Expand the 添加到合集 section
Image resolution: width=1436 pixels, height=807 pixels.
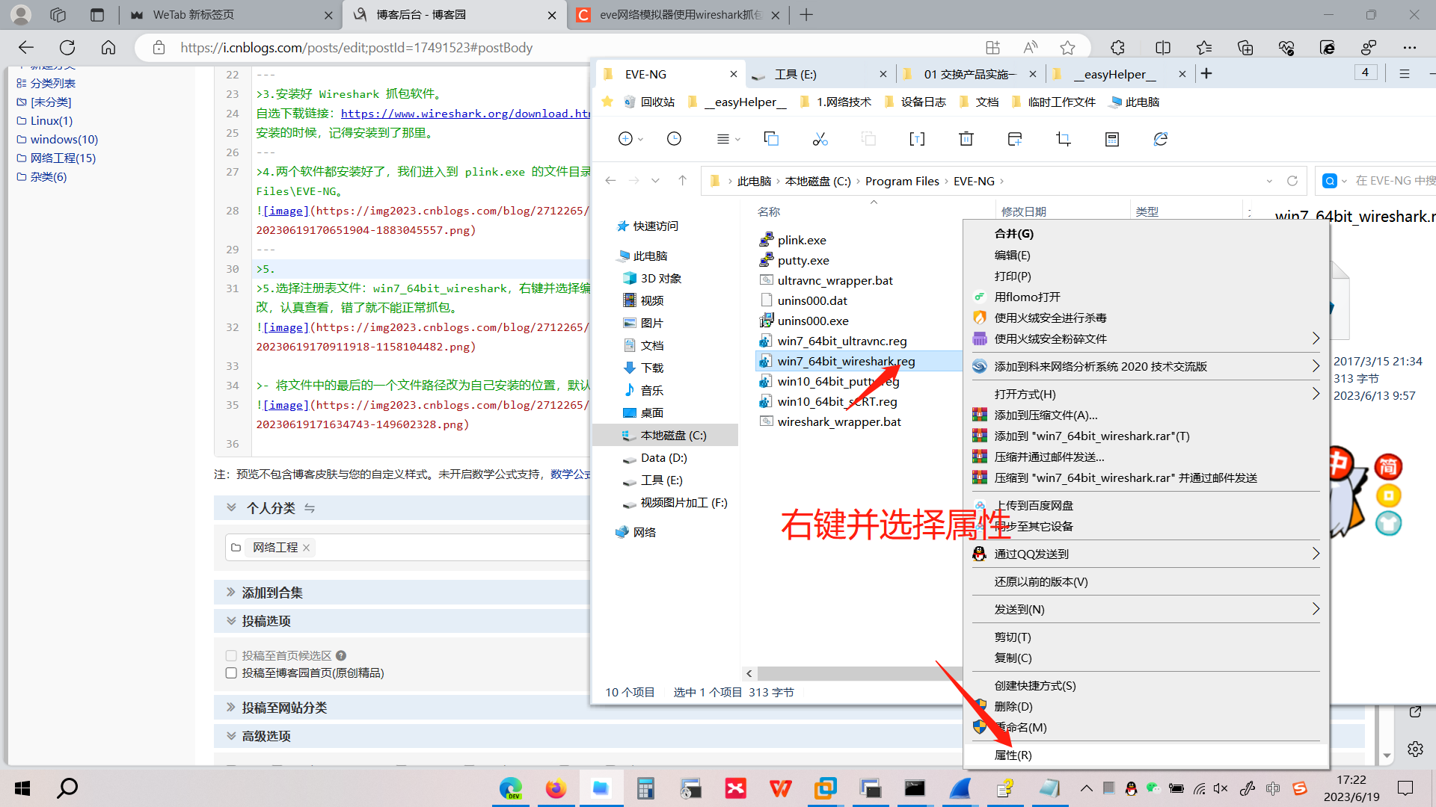(x=231, y=592)
